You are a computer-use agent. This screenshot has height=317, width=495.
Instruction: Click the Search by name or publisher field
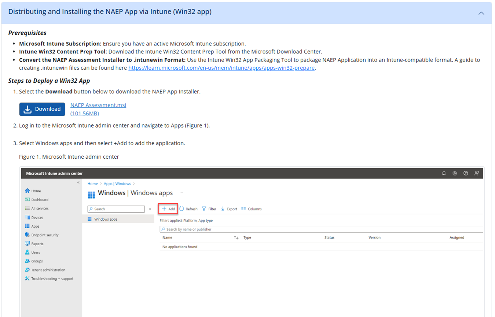tap(321, 229)
